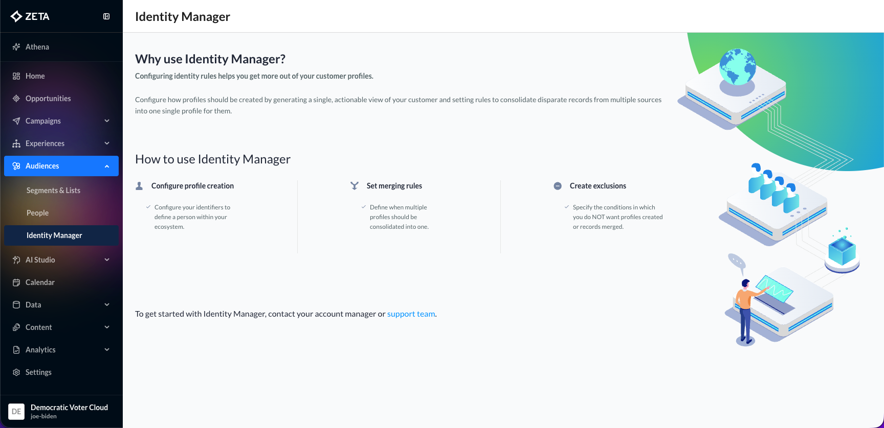
Task: Click the Zeta logo
Action: 30,16
